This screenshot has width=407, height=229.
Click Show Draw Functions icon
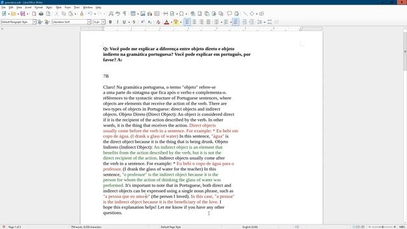tap(261, 14)
